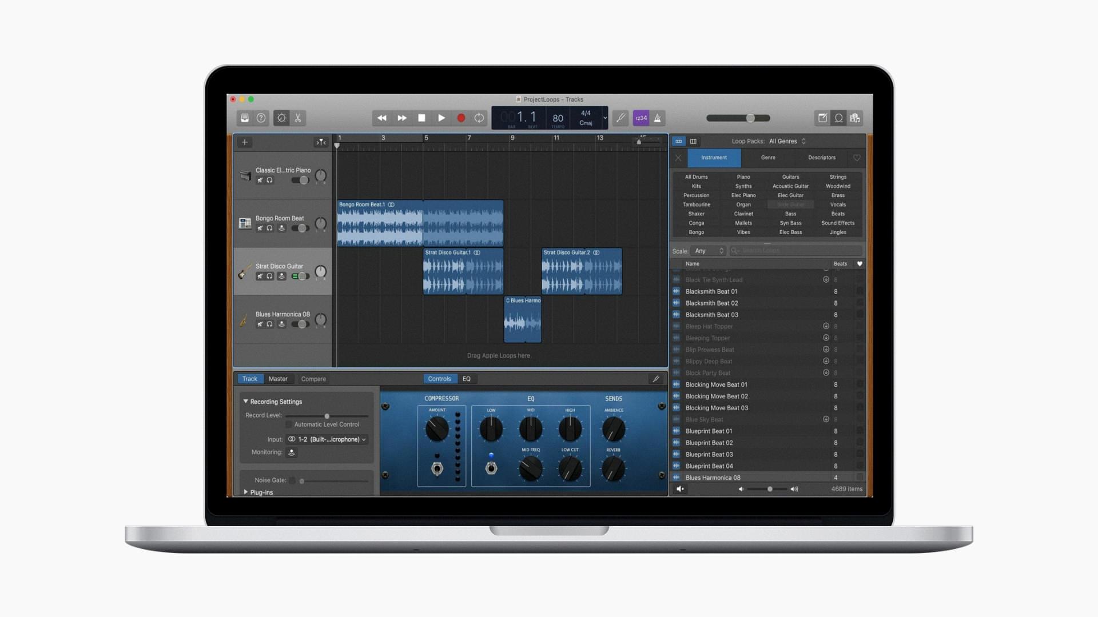This screenshot has height=617, width=1098.
Task: Toggle the on/off switch for Classic Electric Piano
Action: click(x=300, y=179)
